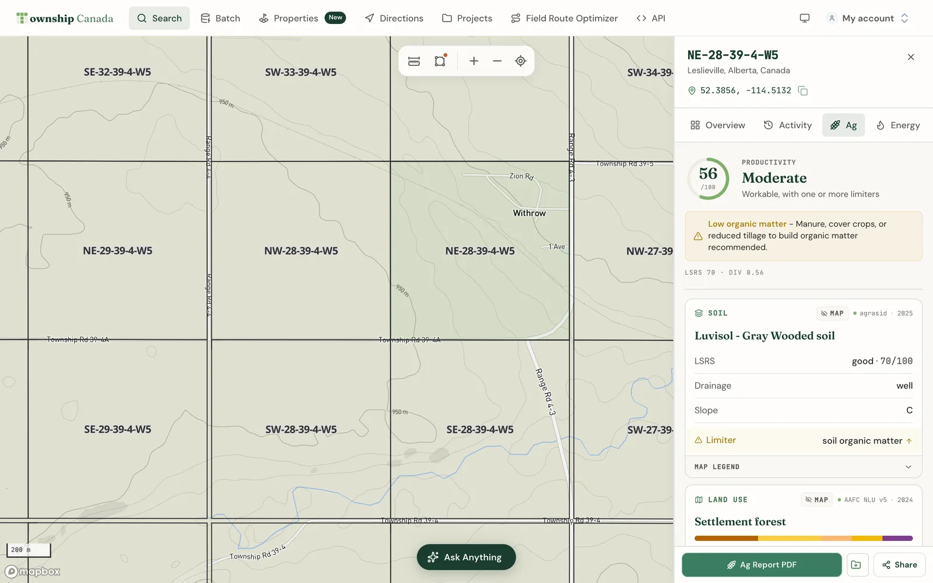Go to Batch in navigation
This screenshot has height=583, width=933.
click(x=220, y=18)
